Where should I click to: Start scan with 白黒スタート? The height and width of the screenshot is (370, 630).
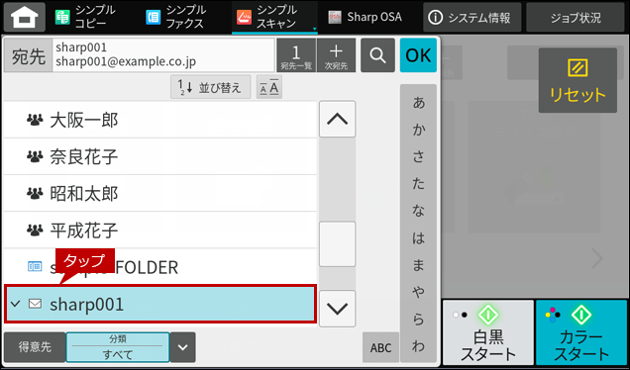tap(488, 332)
